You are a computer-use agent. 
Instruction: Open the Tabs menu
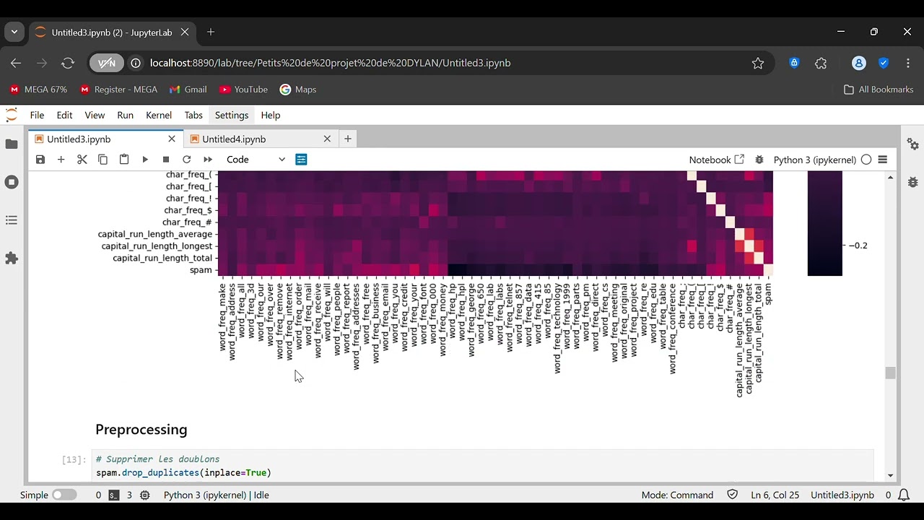tap(193, 115)
